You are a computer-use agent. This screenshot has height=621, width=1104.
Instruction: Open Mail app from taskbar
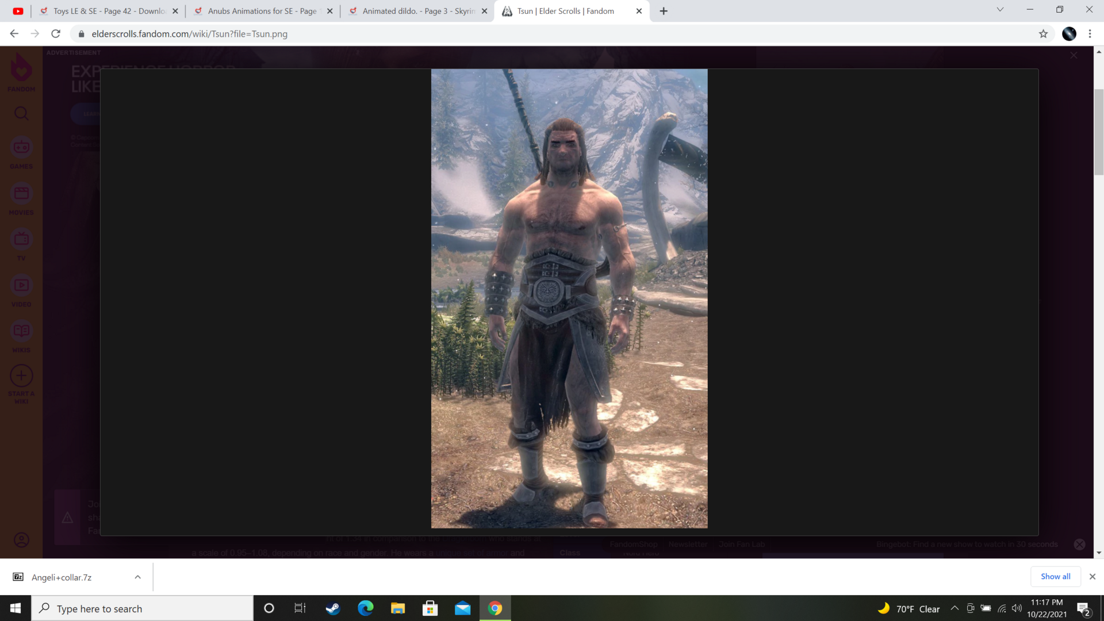462,608
